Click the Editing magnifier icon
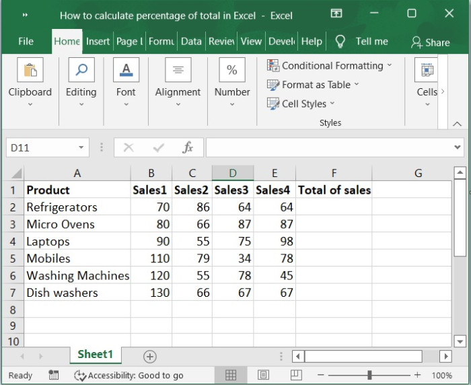The height and width of the screenshot is (385, 471). point(81,71)
